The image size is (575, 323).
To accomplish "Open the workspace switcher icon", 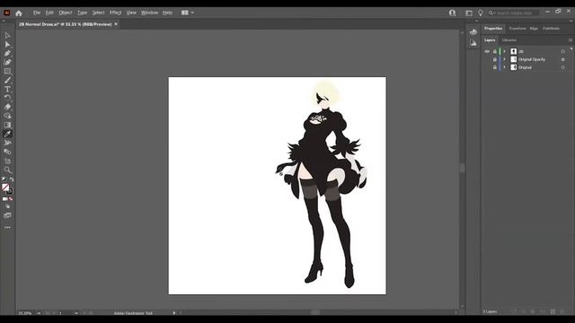I will [x=469, y=13].
